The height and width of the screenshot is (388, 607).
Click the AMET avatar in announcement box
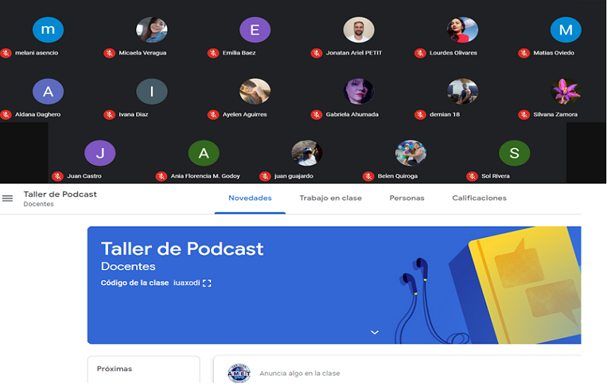239,373
